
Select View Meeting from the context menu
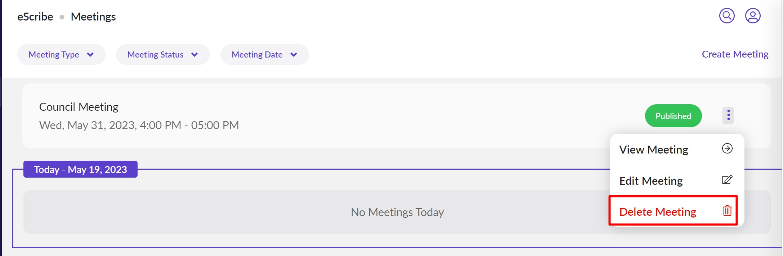tap(653, 149)
